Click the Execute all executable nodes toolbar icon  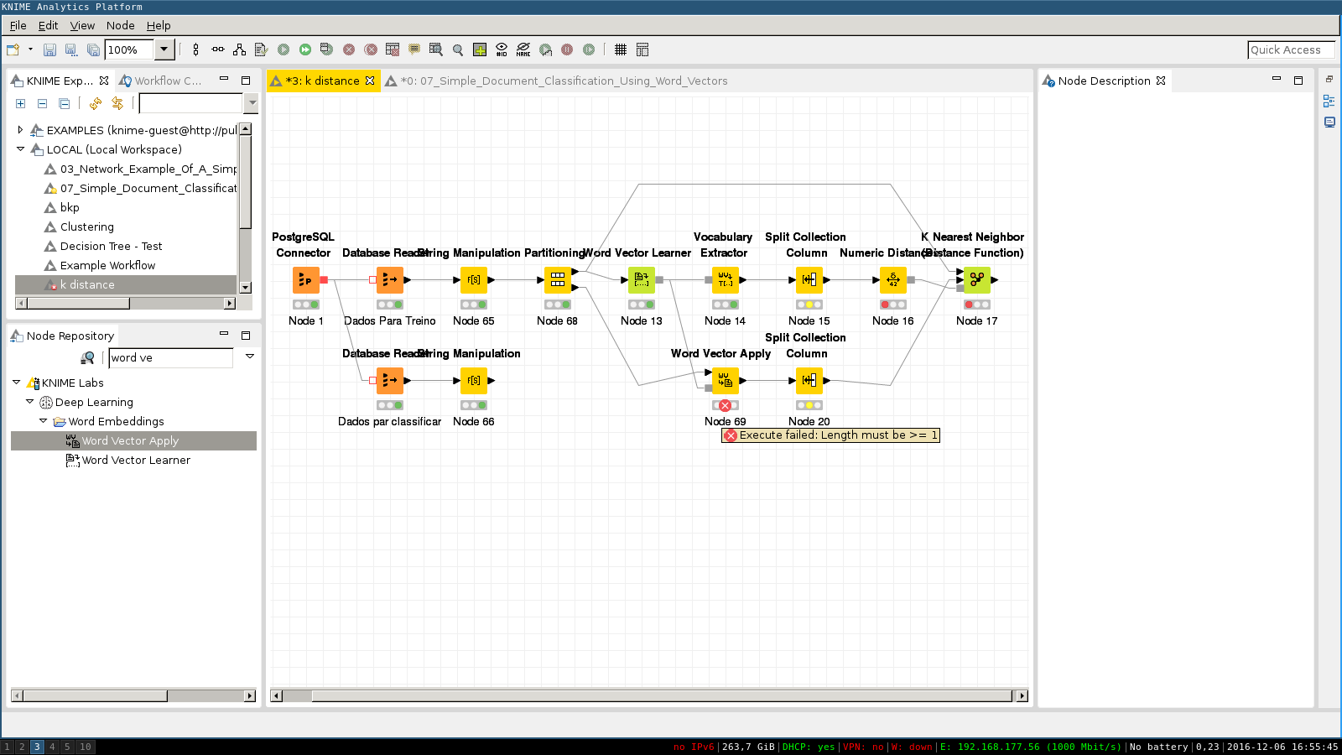(305, 49)
